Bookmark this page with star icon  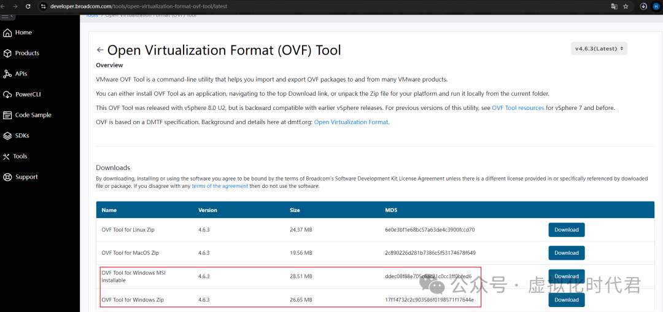(626, 6)
